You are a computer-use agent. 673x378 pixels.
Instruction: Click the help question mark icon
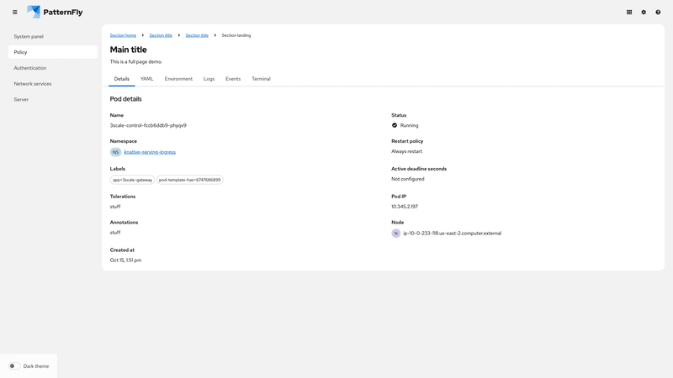(x=658, y=13)
